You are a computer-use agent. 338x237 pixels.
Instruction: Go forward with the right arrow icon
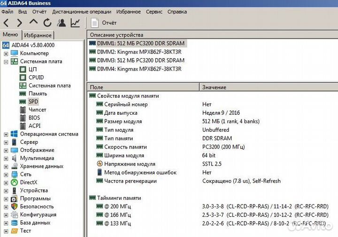pos(20,23)
